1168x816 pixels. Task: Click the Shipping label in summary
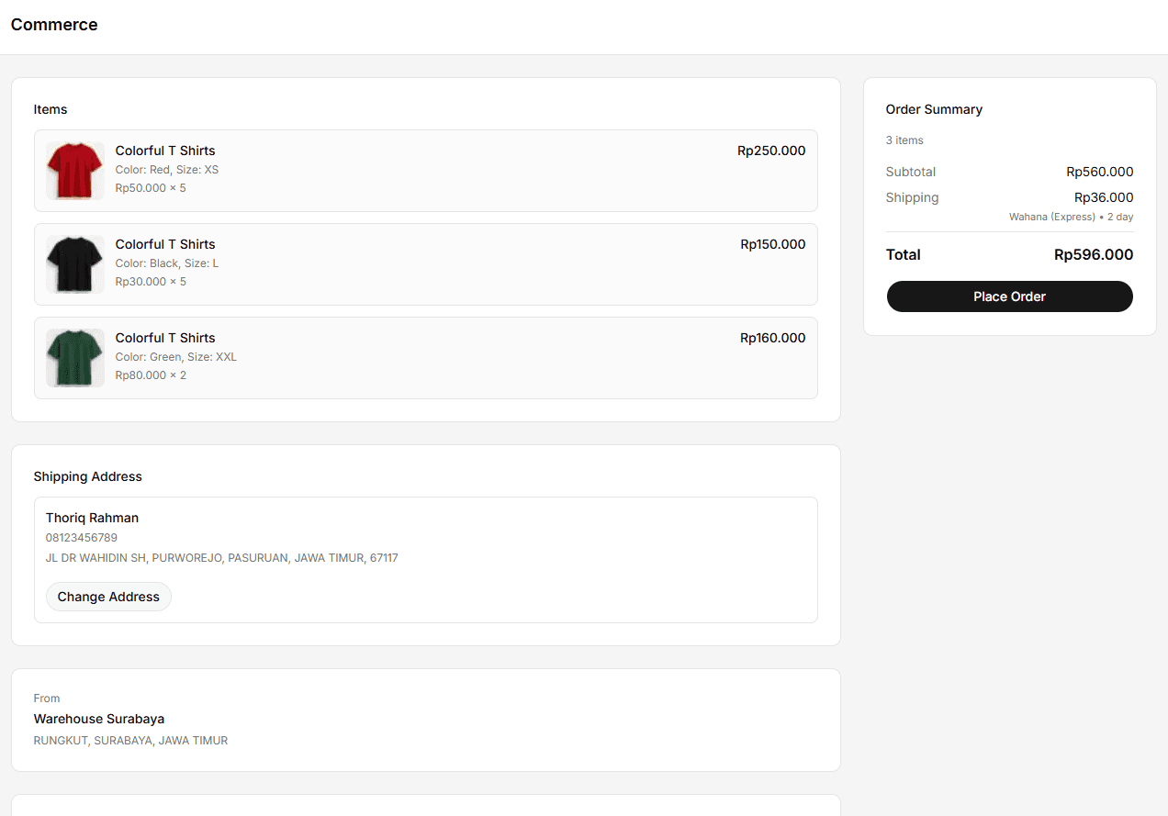[913, 197]
